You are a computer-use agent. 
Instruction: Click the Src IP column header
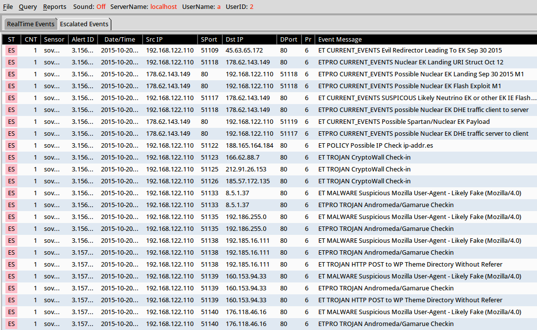[154, 40]
